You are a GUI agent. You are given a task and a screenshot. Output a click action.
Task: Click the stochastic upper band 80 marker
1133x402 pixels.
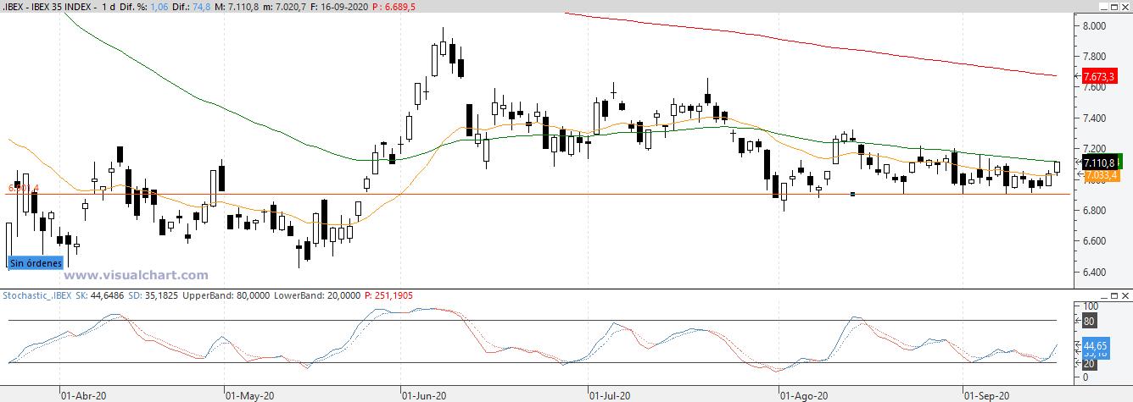click(1091, 321)
